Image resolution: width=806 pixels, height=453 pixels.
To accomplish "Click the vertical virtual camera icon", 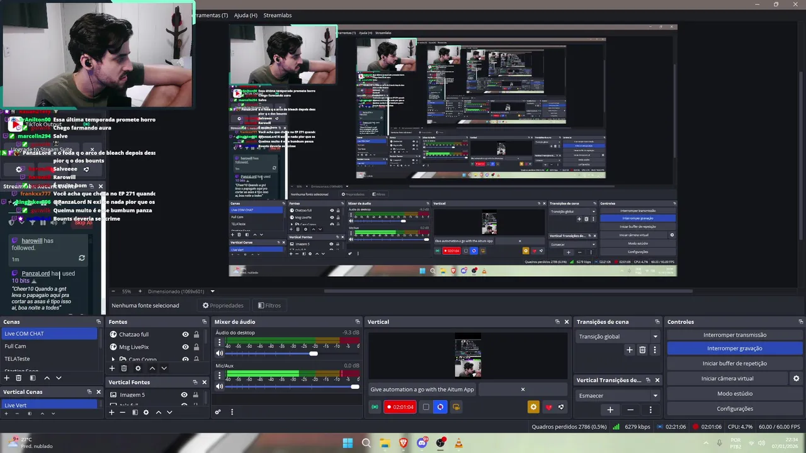I will tap(456, 407).
